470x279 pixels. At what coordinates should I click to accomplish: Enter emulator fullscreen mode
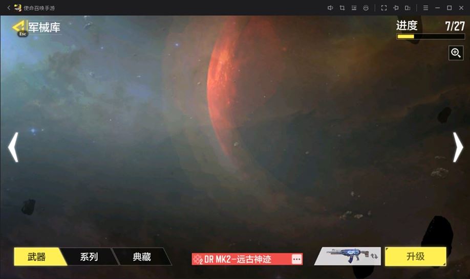383,8
